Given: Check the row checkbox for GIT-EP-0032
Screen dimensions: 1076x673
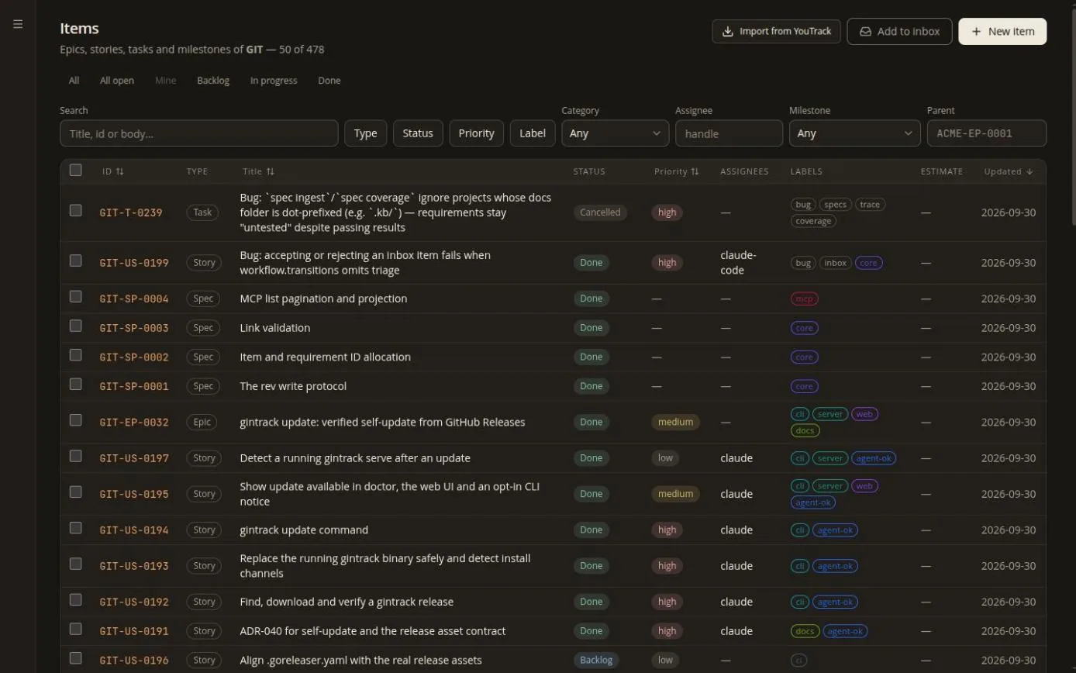Looking at the screenshot, I should (x=75, y=420).
